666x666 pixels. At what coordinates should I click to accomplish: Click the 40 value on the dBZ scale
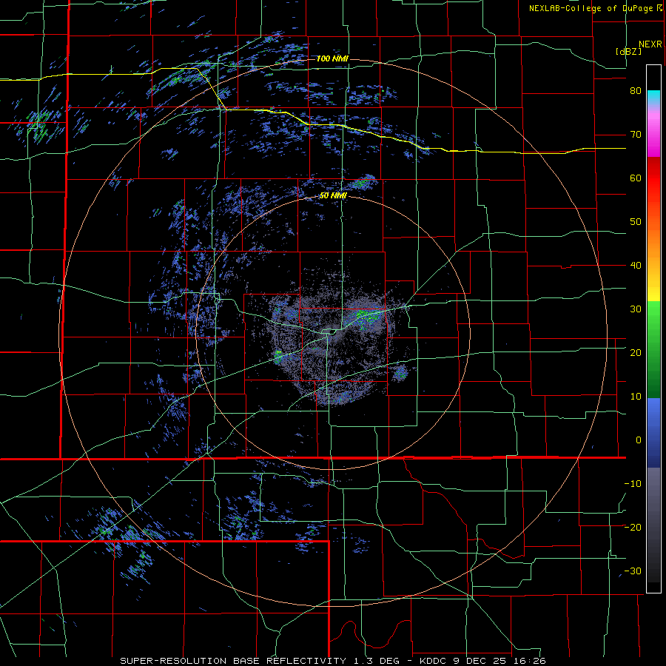(x=636, y=266)
